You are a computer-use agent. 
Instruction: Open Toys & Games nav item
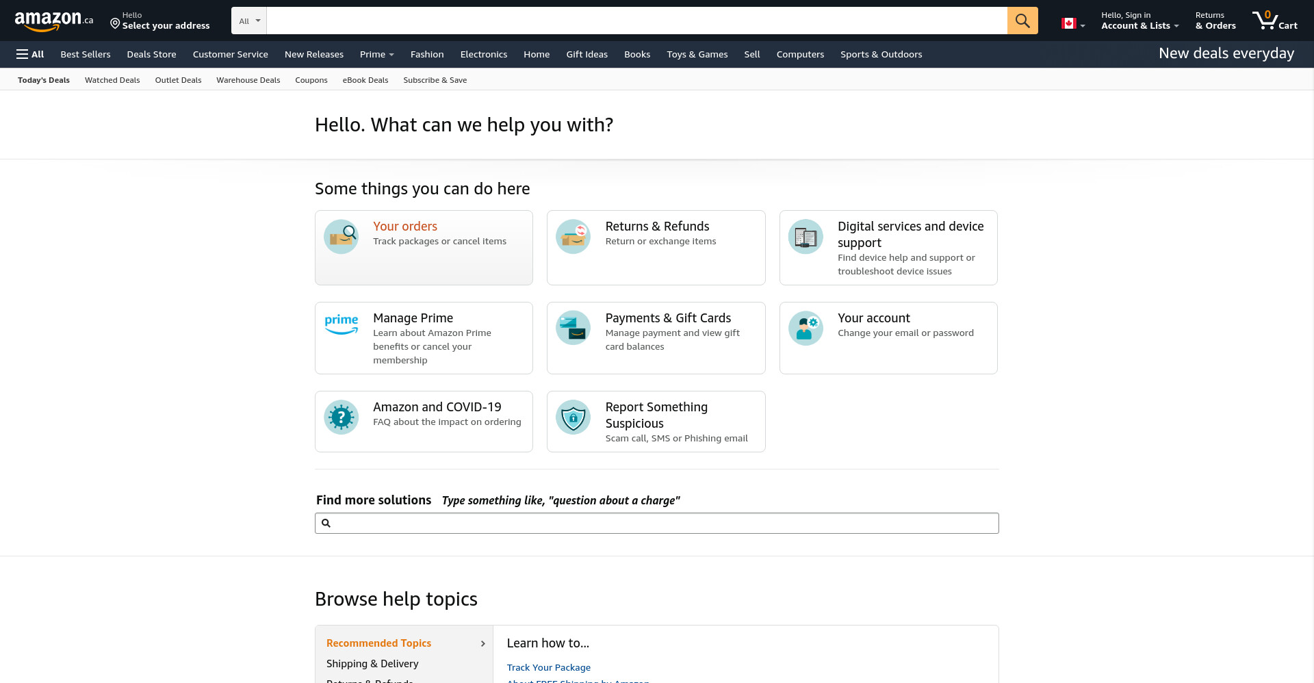[x=697, y=54]
